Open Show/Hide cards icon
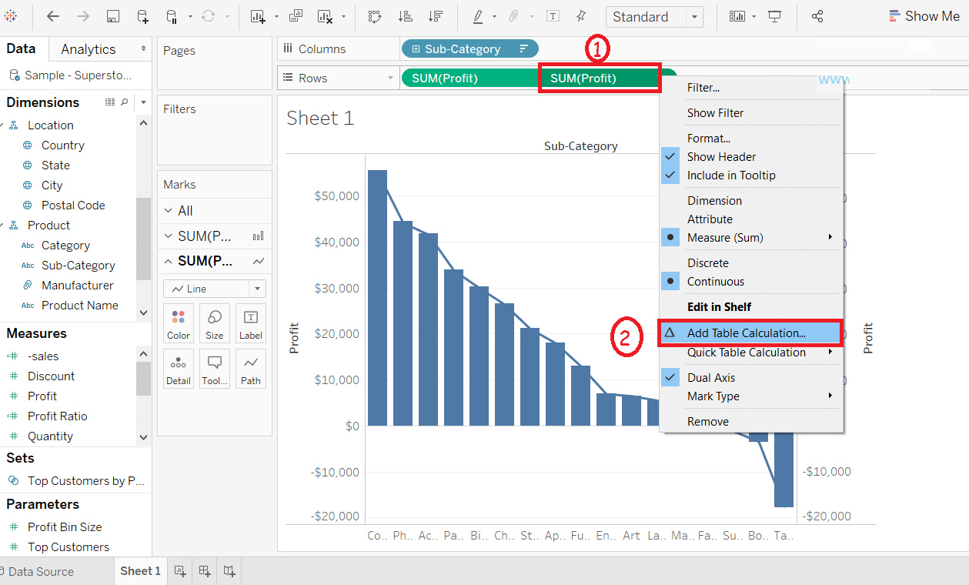The height and width of the screenshot is (585, 969). point(738,16)
